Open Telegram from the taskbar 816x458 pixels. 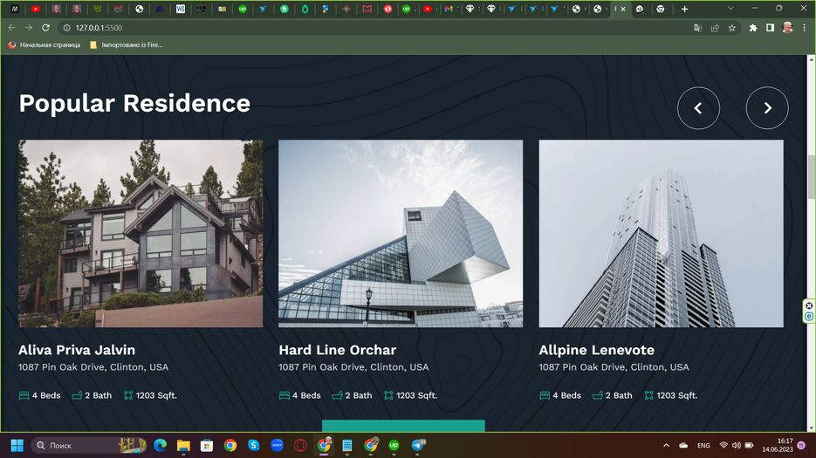click(418, 446)
